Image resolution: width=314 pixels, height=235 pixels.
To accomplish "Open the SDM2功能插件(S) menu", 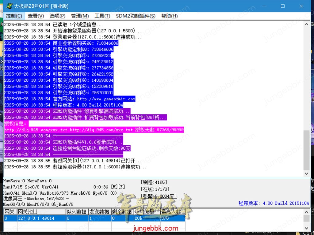I will [x=136, y=16].
